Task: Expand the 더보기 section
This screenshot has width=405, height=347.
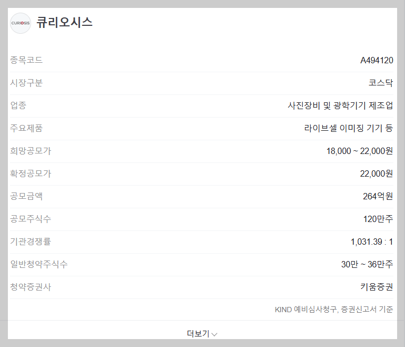Action: [x=202, y=334]
